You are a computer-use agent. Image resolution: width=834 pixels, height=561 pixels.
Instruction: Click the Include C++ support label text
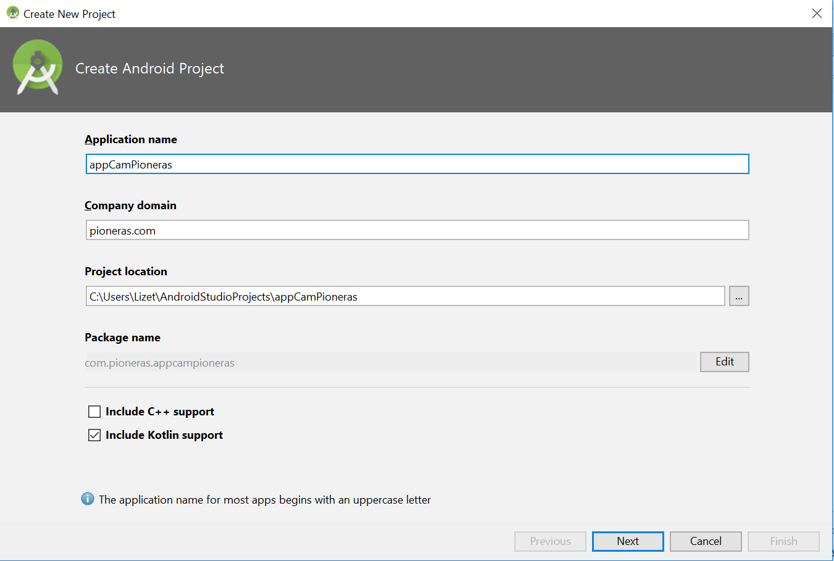pyautogui.click(x=160, y=412)
